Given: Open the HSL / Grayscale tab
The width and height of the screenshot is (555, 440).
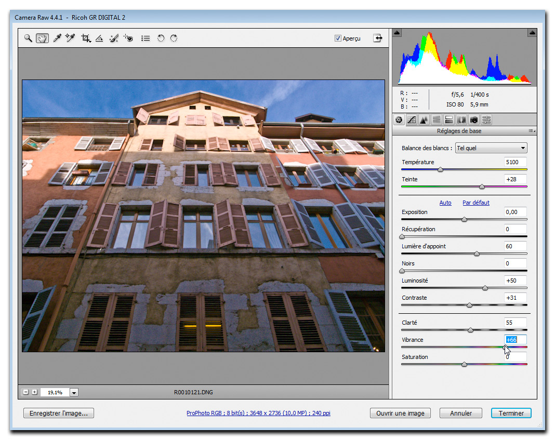Looking at the screenshot, I should [437, 120].
